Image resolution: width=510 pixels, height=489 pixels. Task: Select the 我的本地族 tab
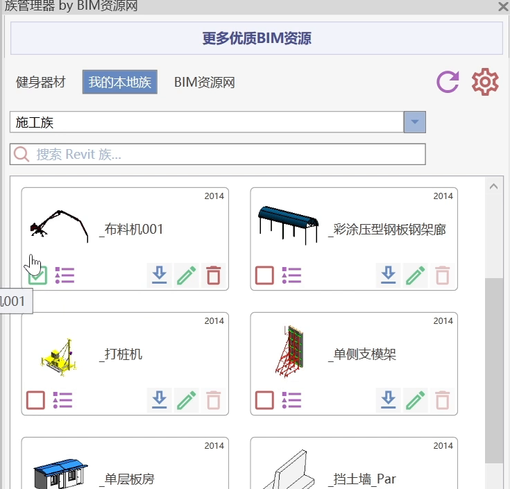(119, 82)
